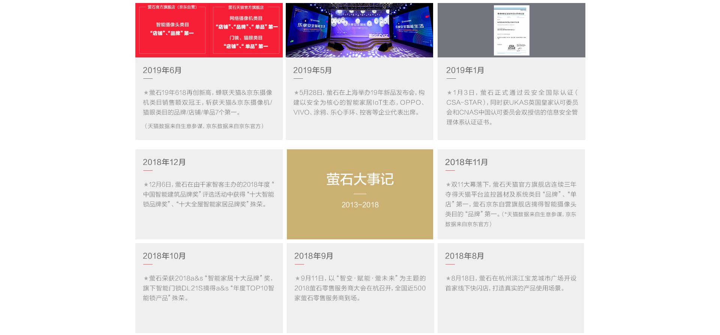Select the 2018年10月 heading

(x=164, y=256)
